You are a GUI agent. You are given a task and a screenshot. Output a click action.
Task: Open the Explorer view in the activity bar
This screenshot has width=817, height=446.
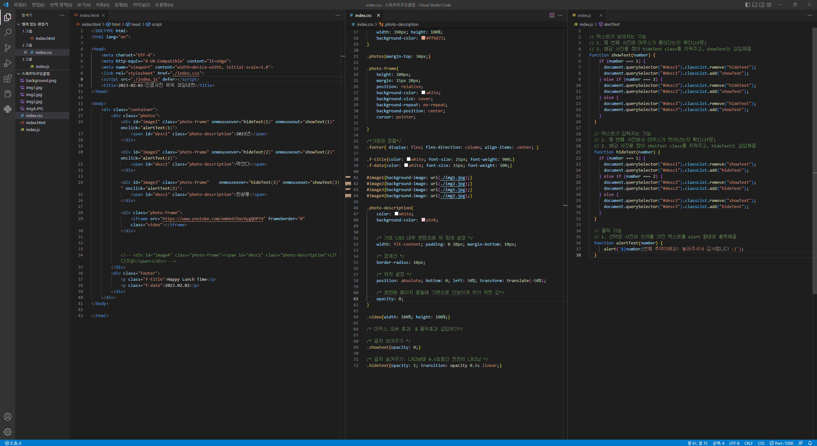coord(8,17)
